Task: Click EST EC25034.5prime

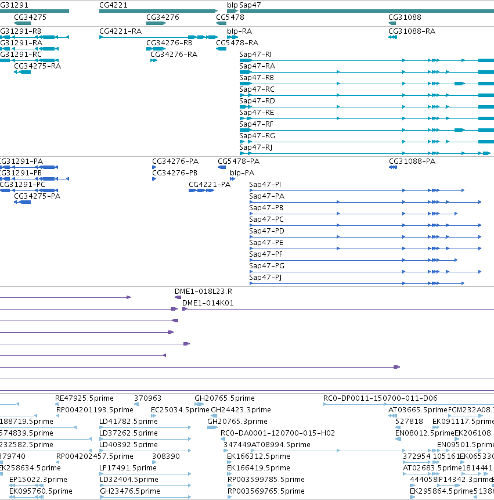Action: pyautogui.click(x=180, y=410)
